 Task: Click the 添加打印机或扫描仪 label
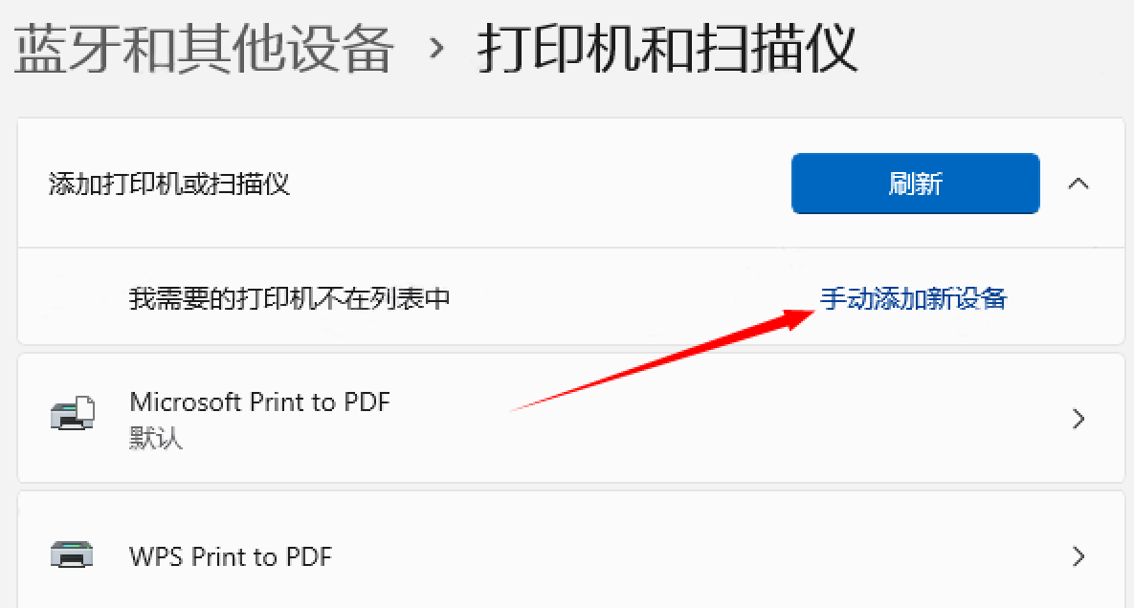tap(169, 185)
